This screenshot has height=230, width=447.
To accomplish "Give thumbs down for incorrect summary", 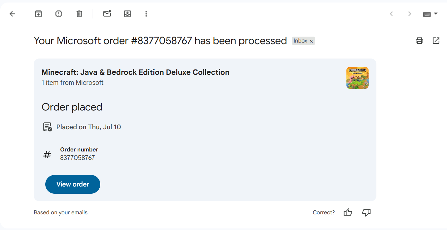I will [366, 212].
